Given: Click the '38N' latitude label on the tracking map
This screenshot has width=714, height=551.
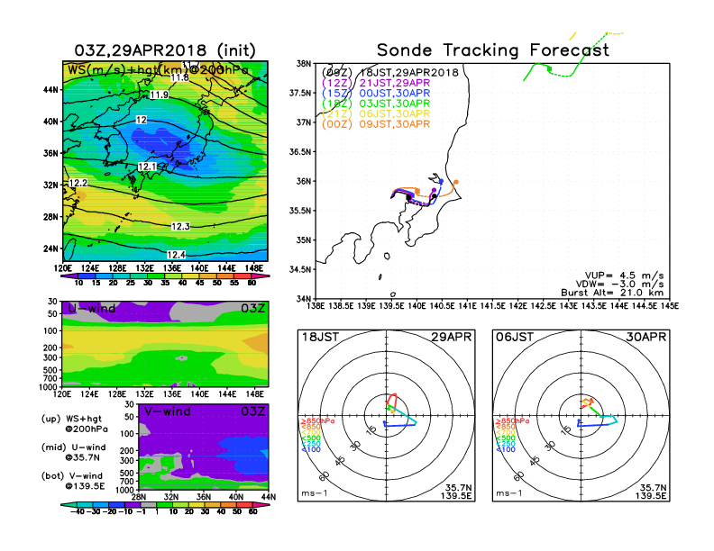Looking at the screenshot, I should click(x=304, y=64).
